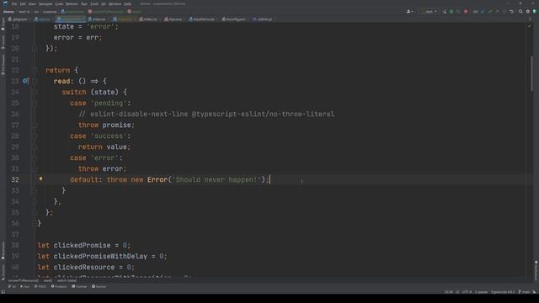Click the TypeScript version status widget

503,292
